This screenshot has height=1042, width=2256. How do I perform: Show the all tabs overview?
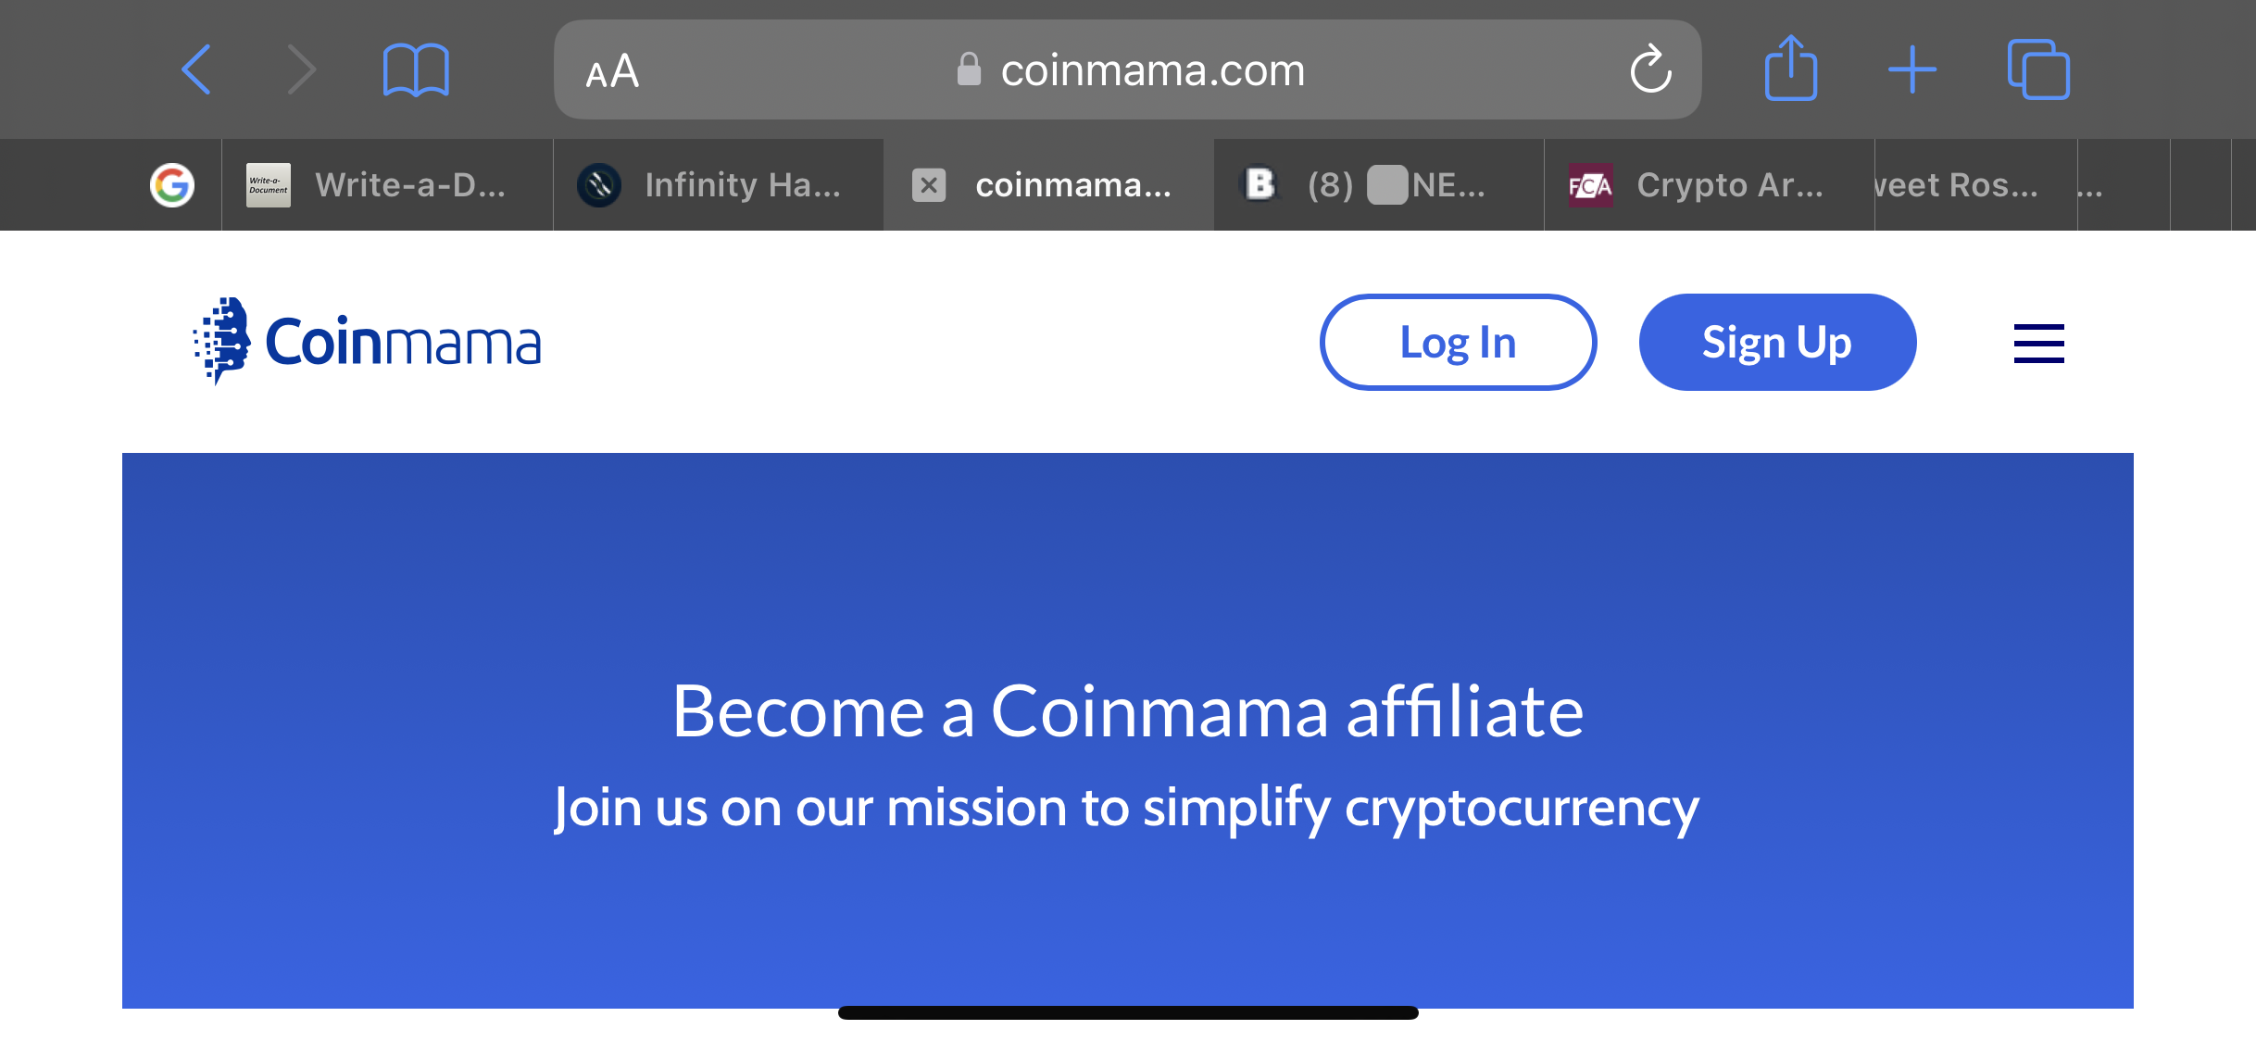point(2038,69)
